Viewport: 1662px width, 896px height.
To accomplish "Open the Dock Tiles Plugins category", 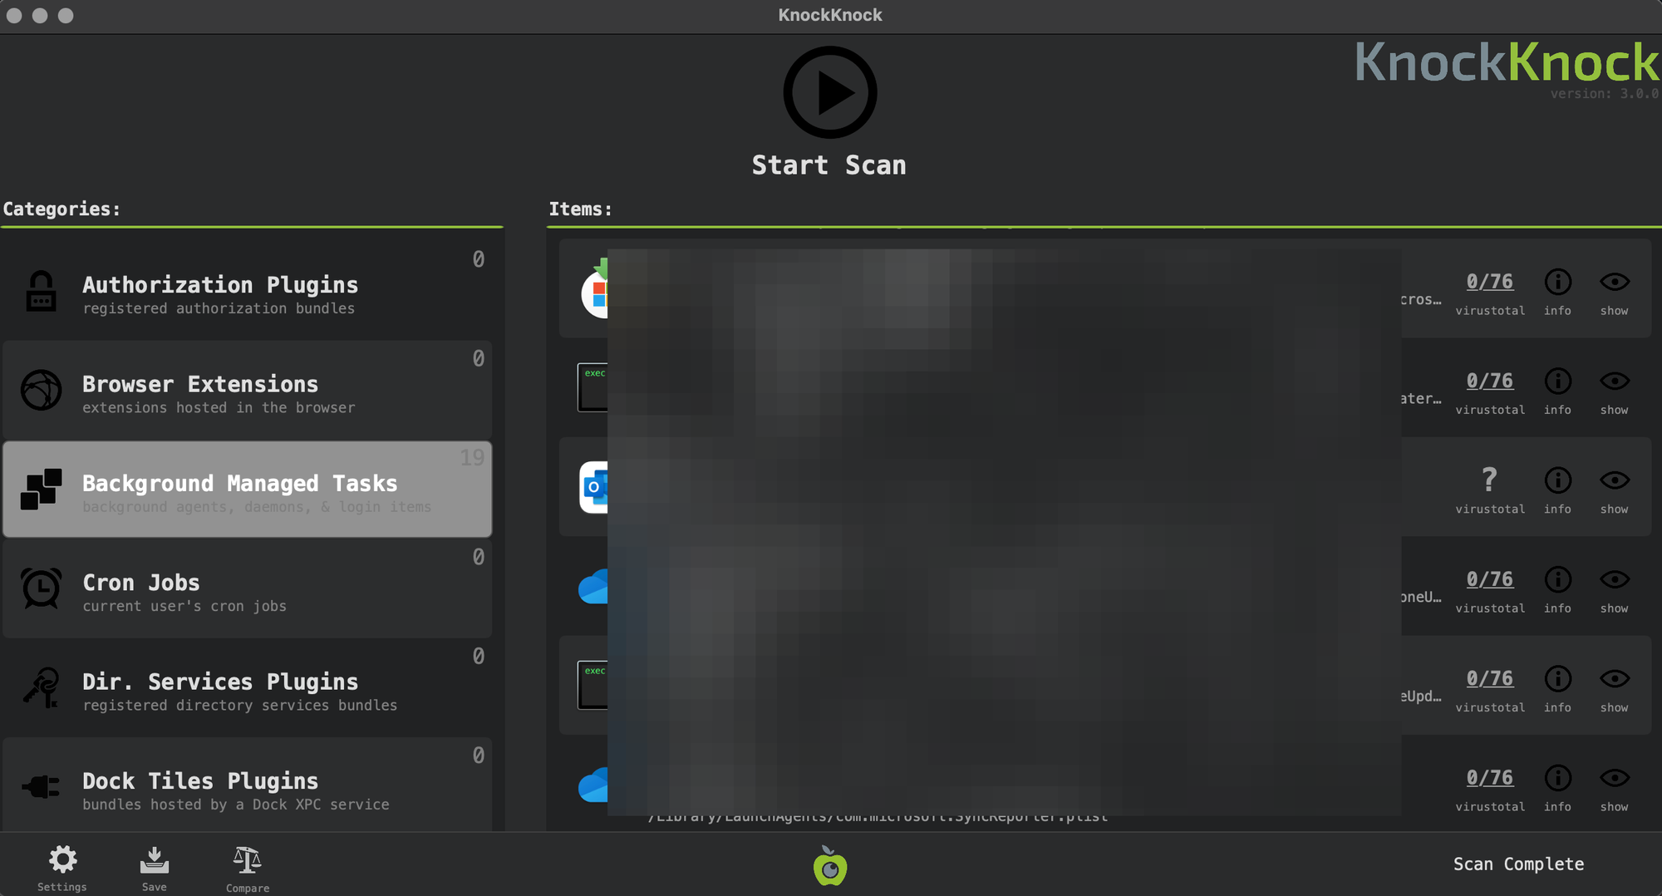I will (x=248, y=785).
